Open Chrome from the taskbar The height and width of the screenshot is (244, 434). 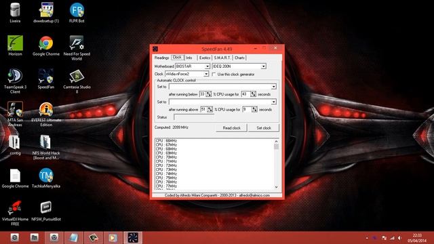pyautogui.click(x=54, y=238)
